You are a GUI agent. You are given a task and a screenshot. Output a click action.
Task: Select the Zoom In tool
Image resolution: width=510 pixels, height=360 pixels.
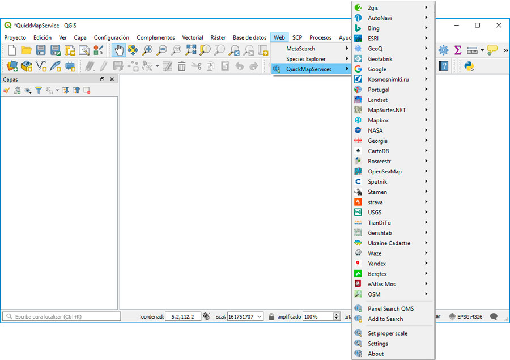[147, 50]
